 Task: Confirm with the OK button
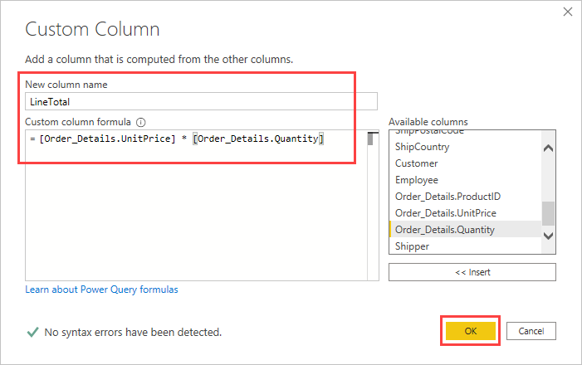tap(471, 330)
